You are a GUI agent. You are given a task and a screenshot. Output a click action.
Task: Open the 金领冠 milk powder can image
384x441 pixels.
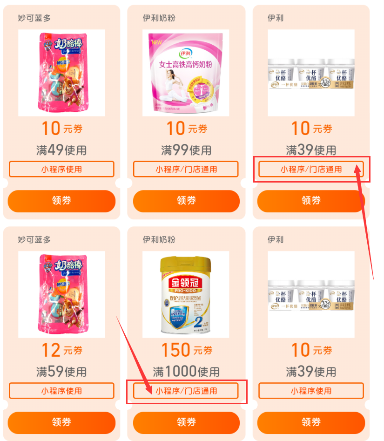click(186, 294)
